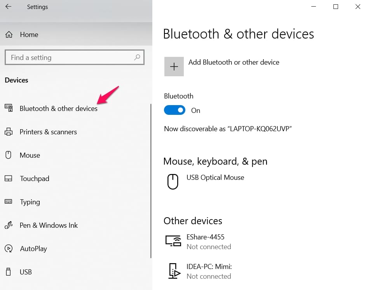Maximize the Settings window
368x290 pixels.
pyautogui.click(x=336, y=7)
